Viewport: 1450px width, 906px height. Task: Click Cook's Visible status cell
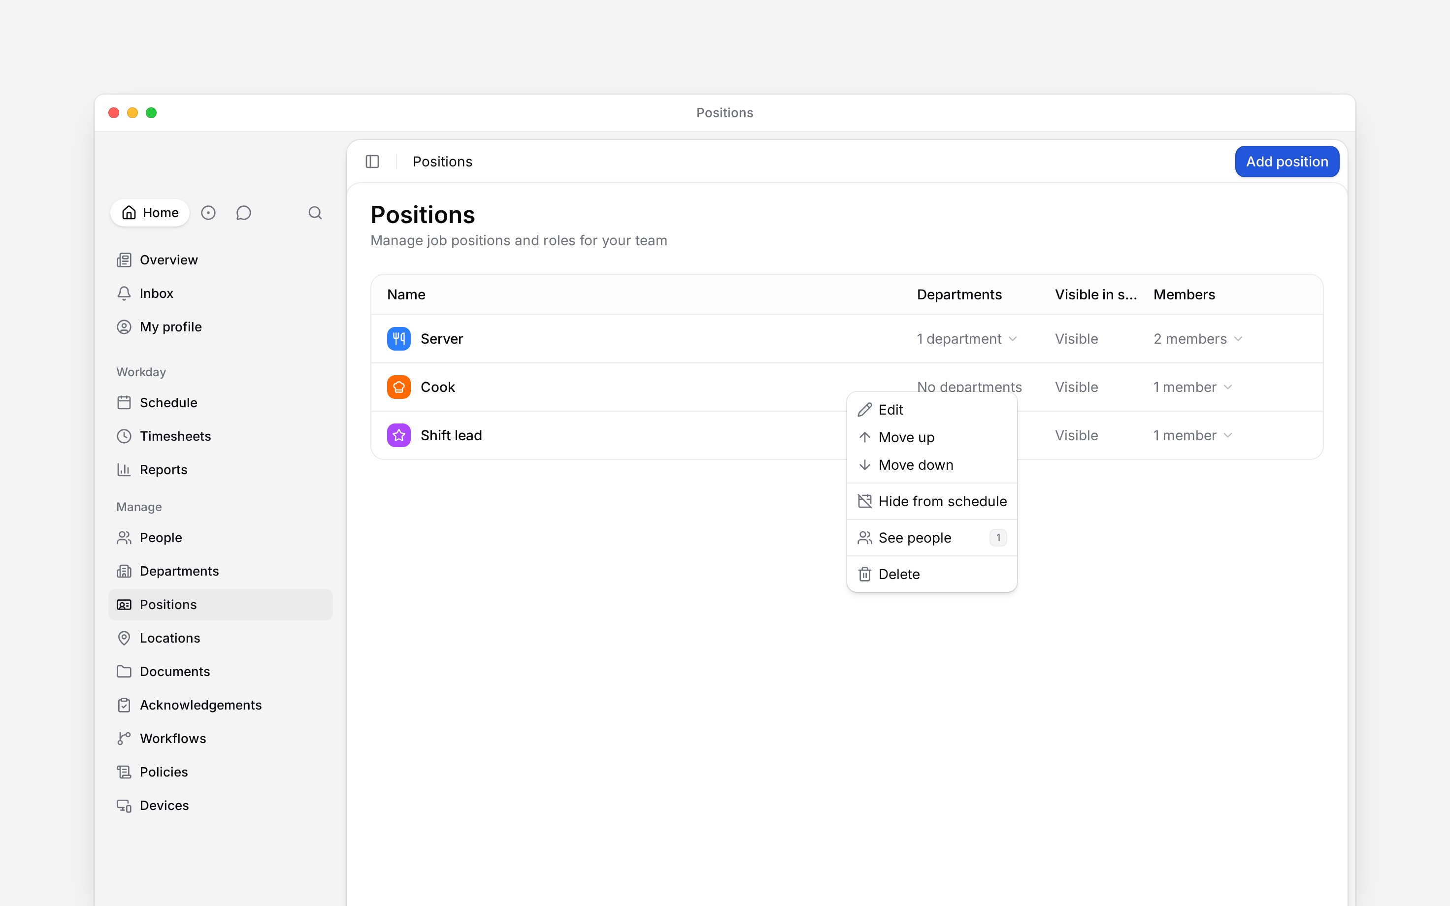click(1077, 387)
